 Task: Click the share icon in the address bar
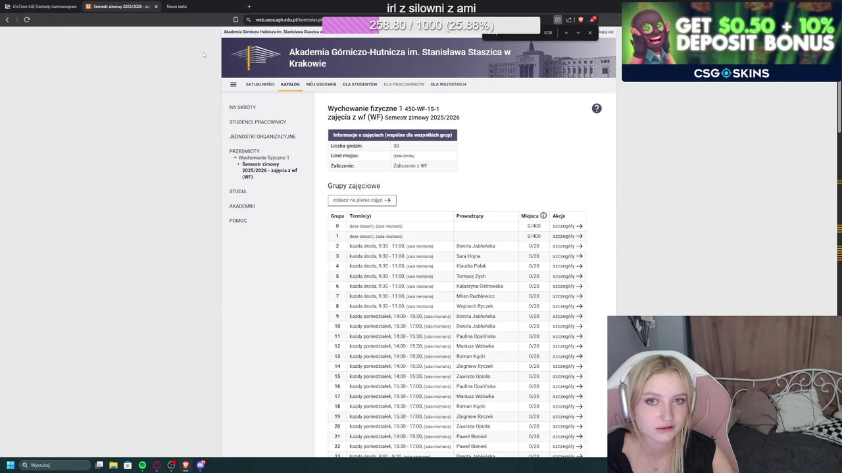(569, 20)
